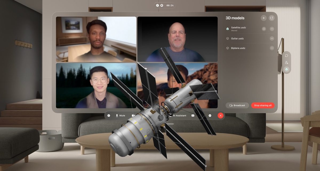Mute your microphone

click(118, 115)
